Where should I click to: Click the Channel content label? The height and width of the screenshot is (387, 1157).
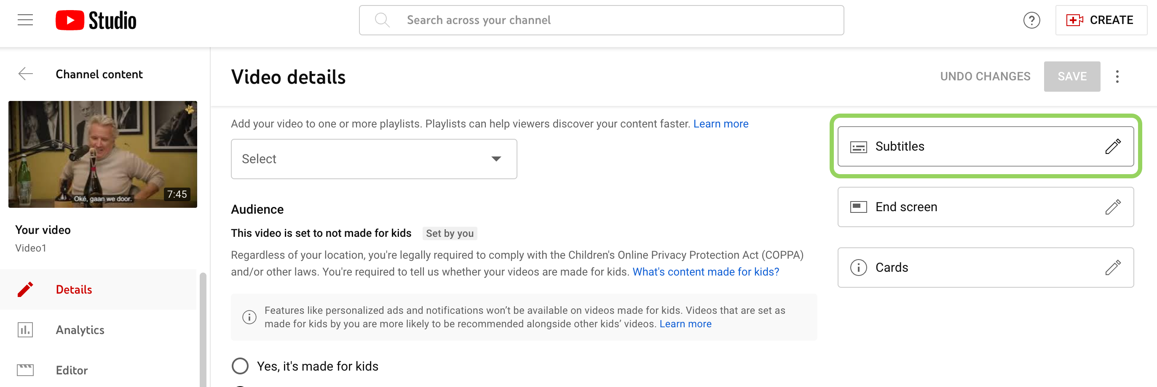[x=99, y=74]
